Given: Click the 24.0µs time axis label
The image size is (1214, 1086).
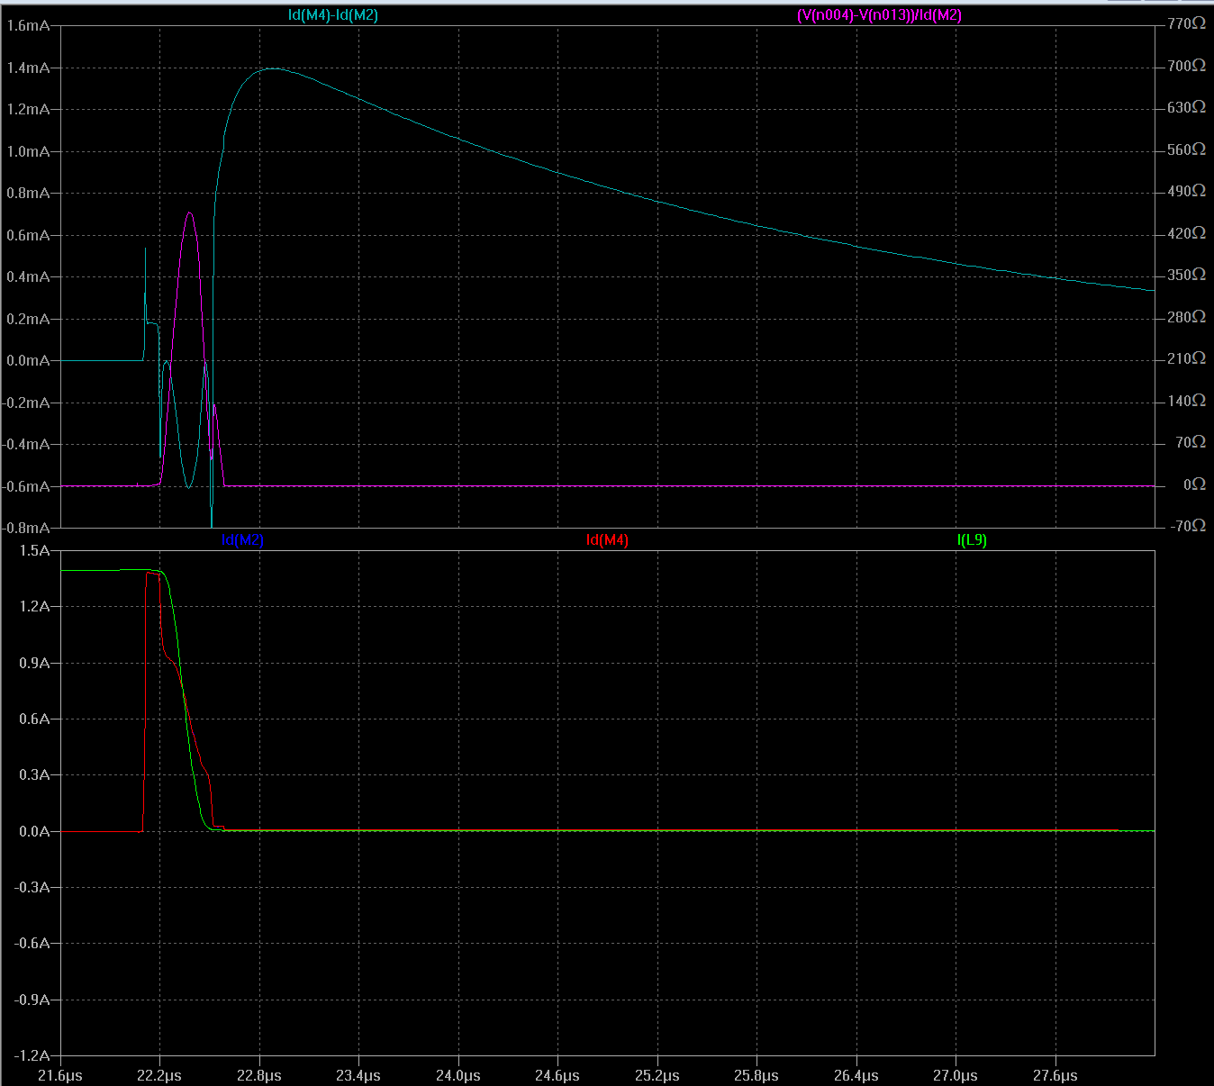Looking at the screenshot, I should click(458, 1076).
